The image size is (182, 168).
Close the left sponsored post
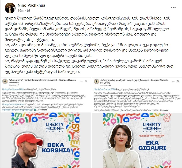click(86, 81)
